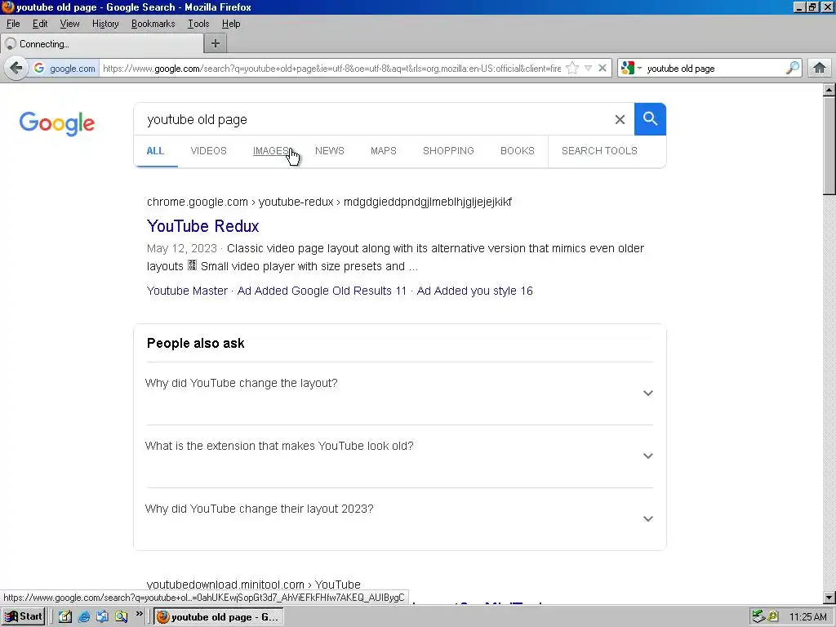Open the History menu
This screenshot has width=836, height=627.
pyautogui.click(x=105, y=24)
